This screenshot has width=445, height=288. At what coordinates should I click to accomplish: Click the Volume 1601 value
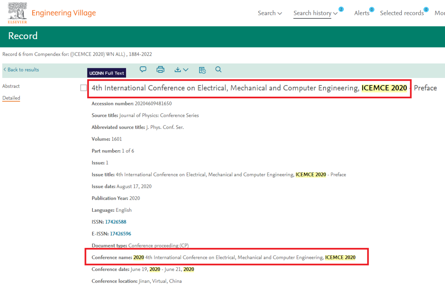click(x=117, y=139)
